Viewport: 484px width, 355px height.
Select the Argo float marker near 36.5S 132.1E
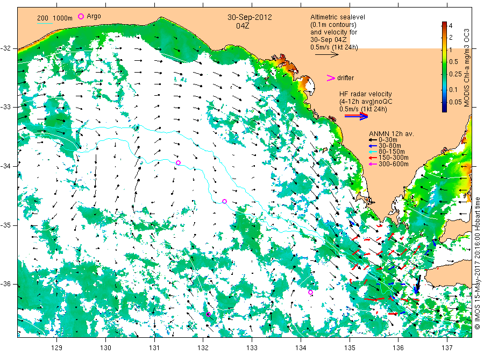tap(208, 314)
